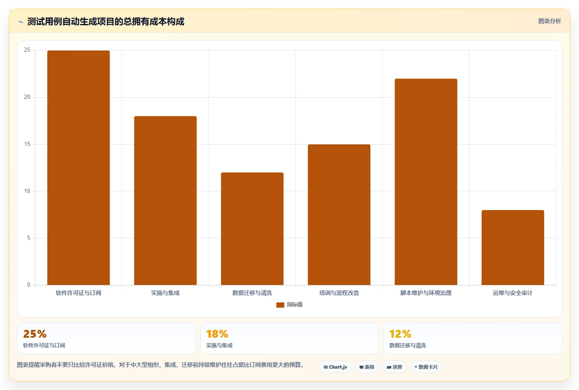This screenshot has height=390, width=579.
Task: Click the 运维与安全审计 axis label
Action: [513, 293]
